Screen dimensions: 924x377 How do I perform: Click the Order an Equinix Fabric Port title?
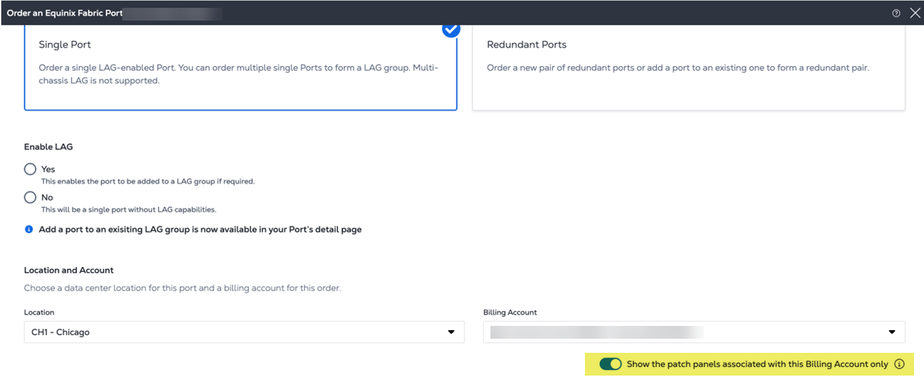coord(64,13)
